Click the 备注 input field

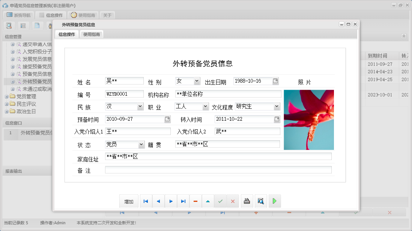(x=218, y=170)
